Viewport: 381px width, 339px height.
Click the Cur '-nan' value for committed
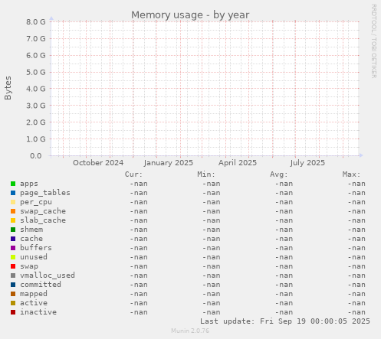(139, 285)
